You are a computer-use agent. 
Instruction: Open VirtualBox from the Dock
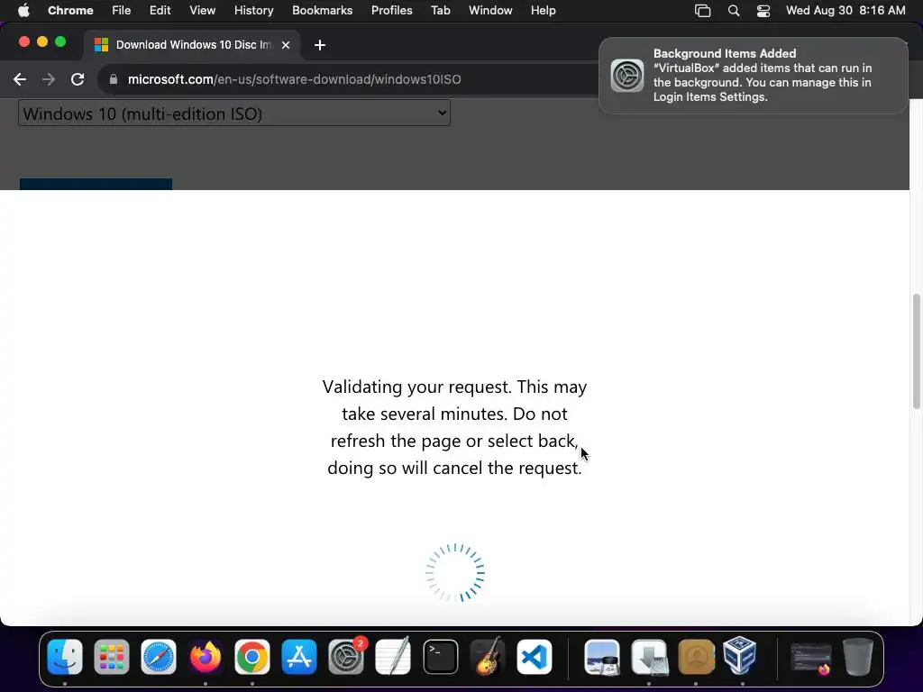[x=740, y=656]
